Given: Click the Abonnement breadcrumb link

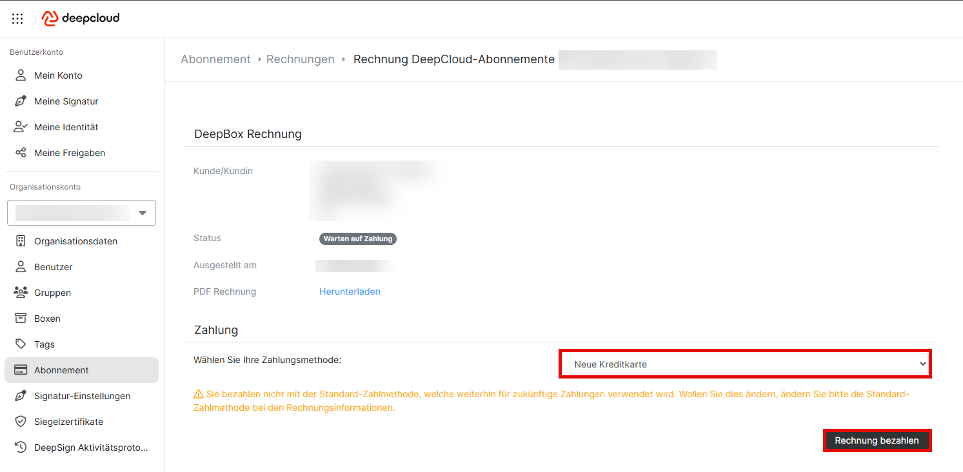Looking at the screenshot, I should [x=215, y=59].
